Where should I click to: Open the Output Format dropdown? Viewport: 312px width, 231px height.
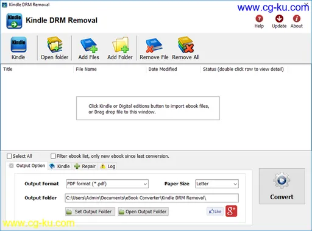click(x=107, y=184)
